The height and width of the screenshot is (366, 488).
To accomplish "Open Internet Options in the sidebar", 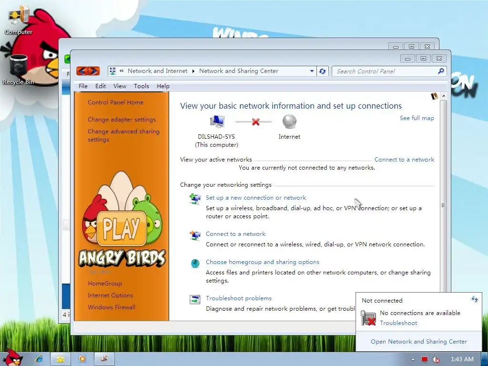I will [x=110, y=295].
